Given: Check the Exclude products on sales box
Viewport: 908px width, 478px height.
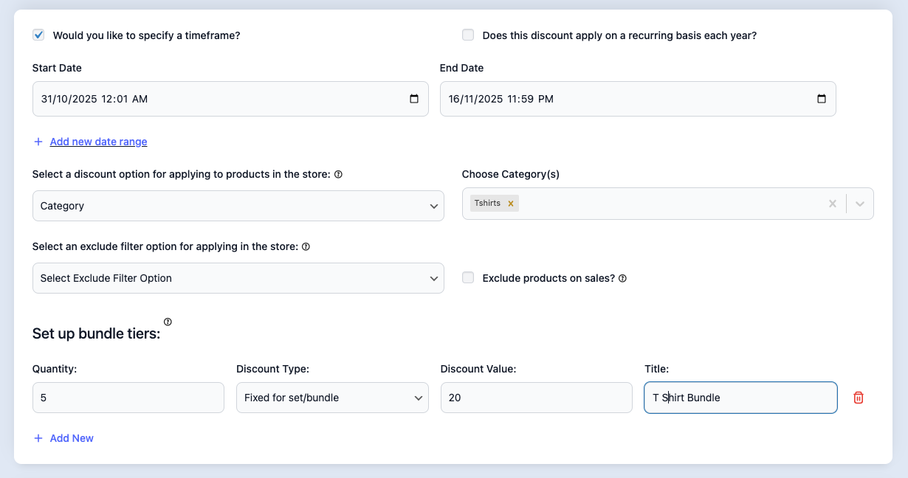Looking at the screenshot, I should pos(468,278).
